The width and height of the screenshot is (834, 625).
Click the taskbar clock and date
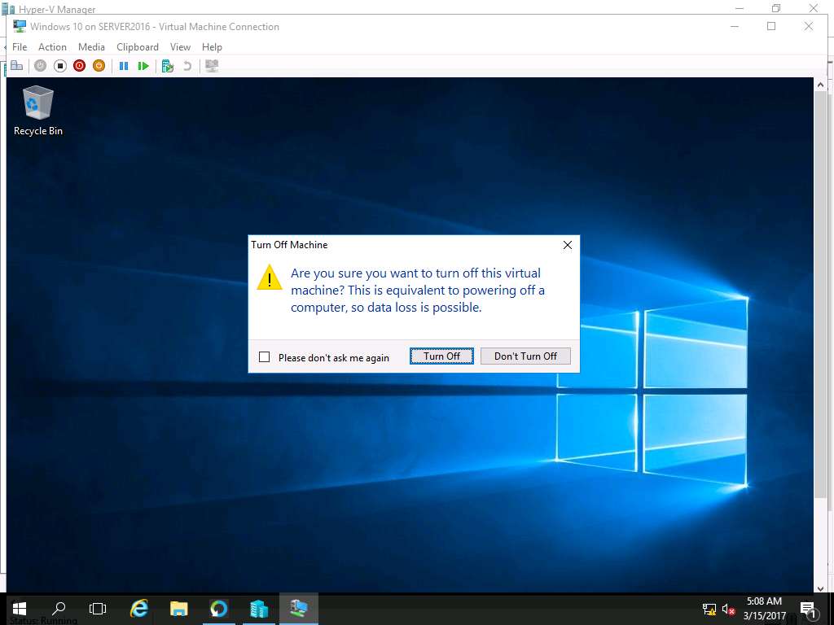coord(764,609)
